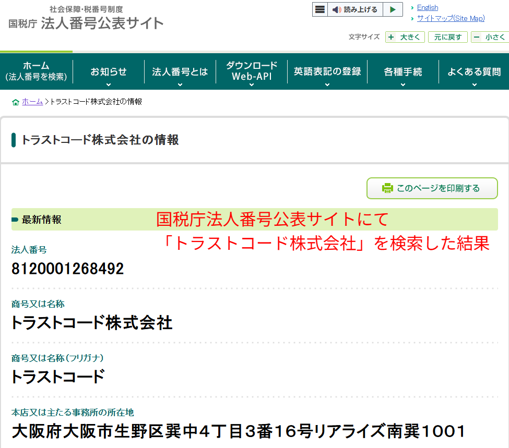Viewport: 509px width, 448px height.
Task: Click the 法人番号 field label
Action: tap(29, 249)
